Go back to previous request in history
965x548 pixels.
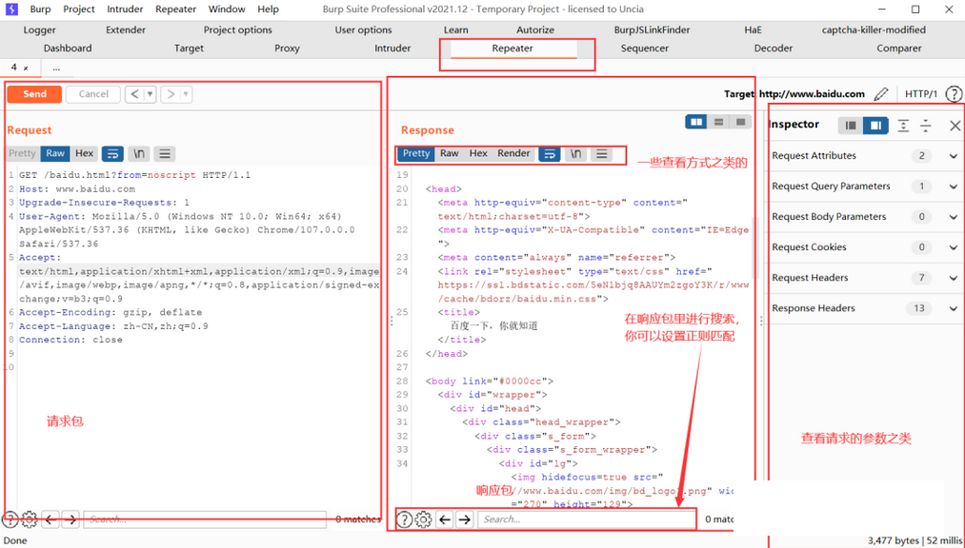[134, 94]
